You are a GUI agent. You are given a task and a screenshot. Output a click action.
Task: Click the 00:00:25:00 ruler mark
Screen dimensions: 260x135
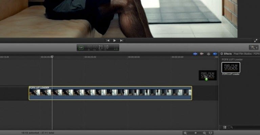90,57
